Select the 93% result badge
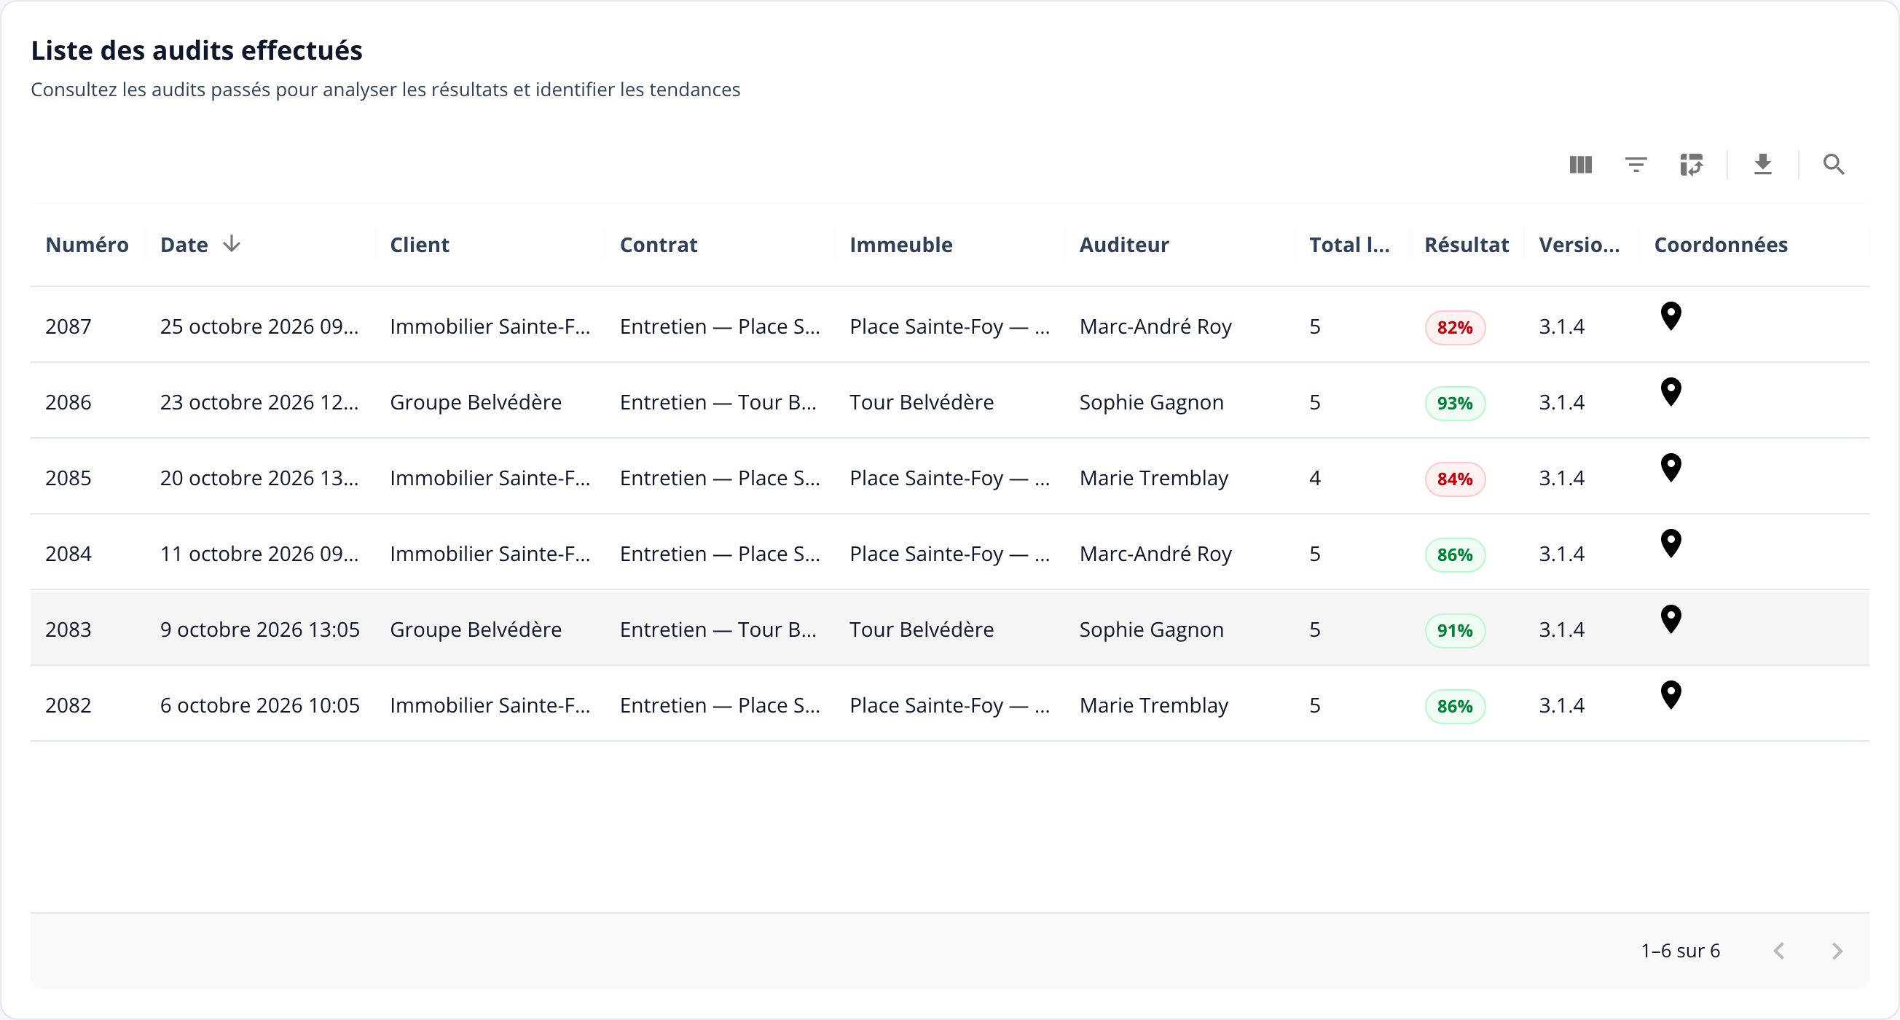 [x=1454, y=404]
